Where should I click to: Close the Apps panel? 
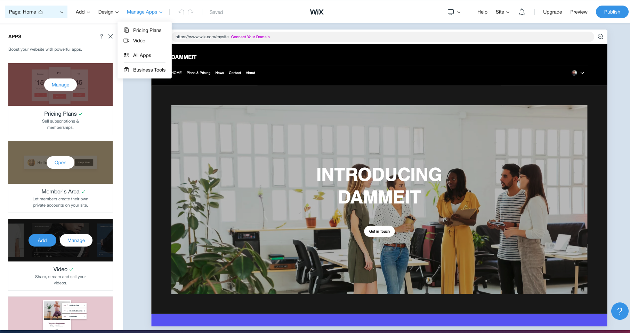[111, 36]
